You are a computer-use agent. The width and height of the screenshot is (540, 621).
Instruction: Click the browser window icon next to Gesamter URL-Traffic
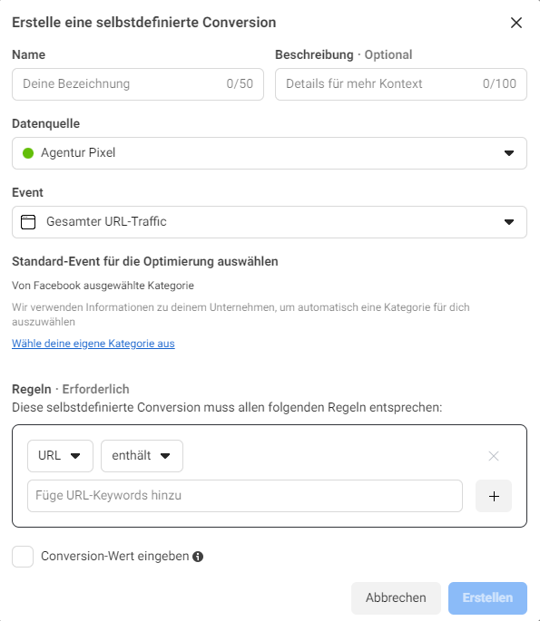28,222
